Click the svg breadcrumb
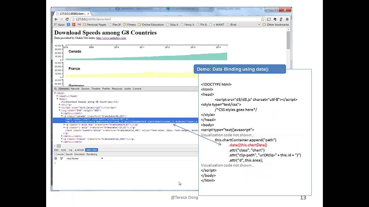The width and height of the screenshot is (369, 207). coord(70,150)
